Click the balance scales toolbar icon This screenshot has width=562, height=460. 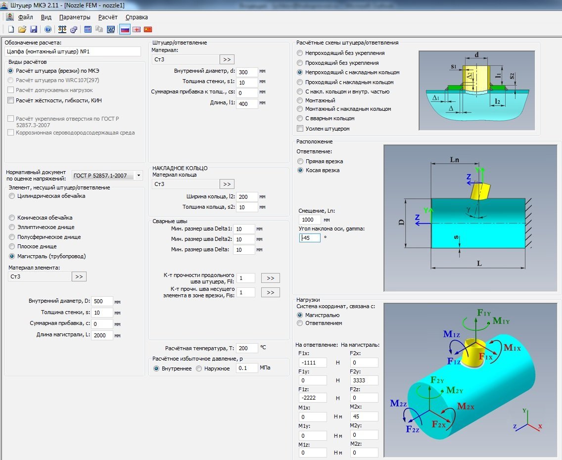(x=62, y=29)
